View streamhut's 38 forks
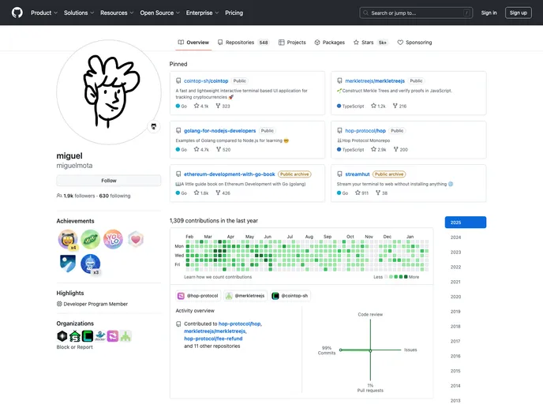Viewport: 543px width, 404px height. coord(382,193)
